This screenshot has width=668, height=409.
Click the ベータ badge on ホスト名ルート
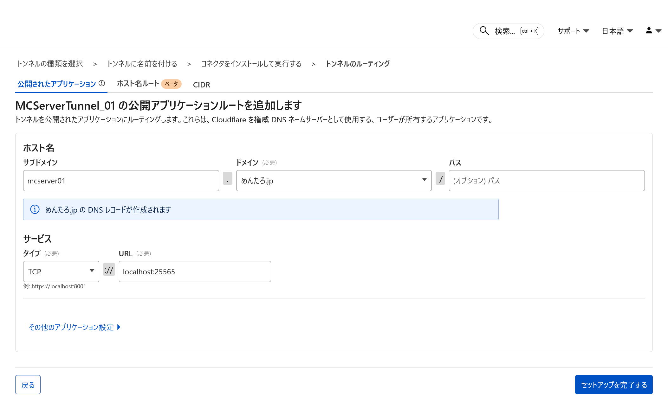click(171, 84)
